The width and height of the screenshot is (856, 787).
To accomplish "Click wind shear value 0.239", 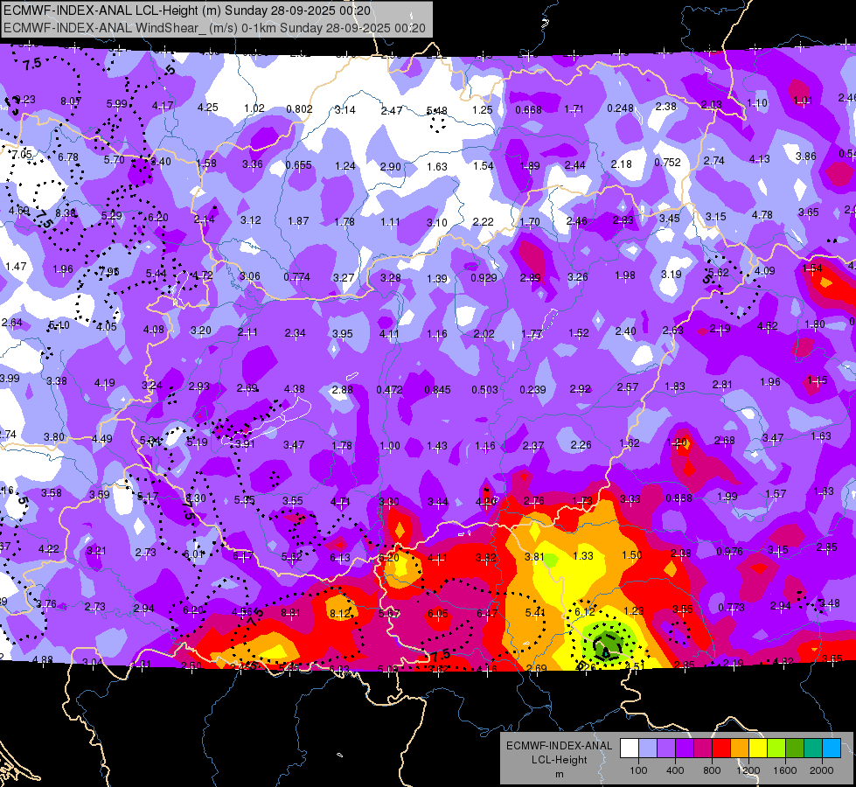I will click(x=532, y=389).
